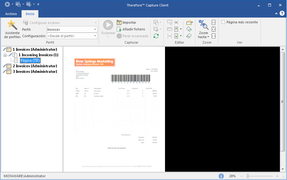
Task: Rotate the page left with rotate icon
Action: coord(189,36)
